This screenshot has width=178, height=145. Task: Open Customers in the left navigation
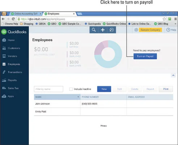[11, 48]
